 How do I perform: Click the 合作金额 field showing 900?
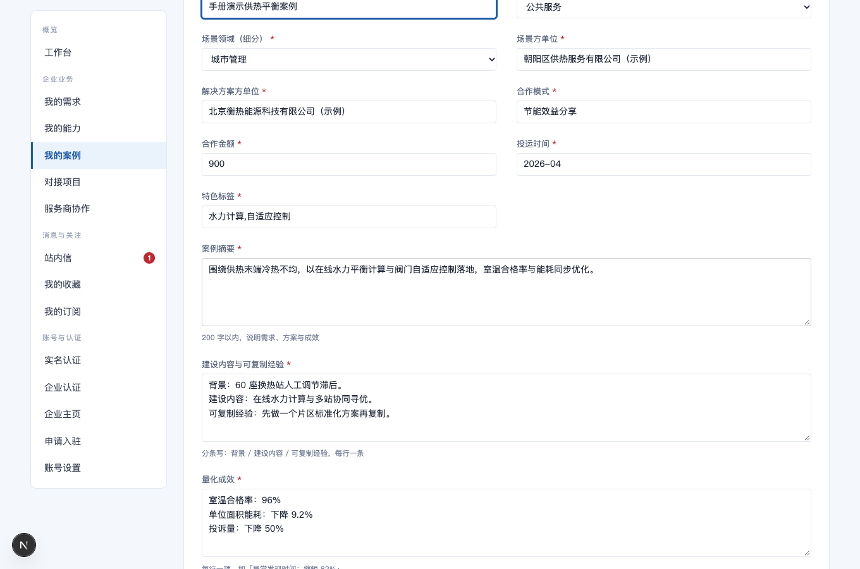(x=349, y=164)
